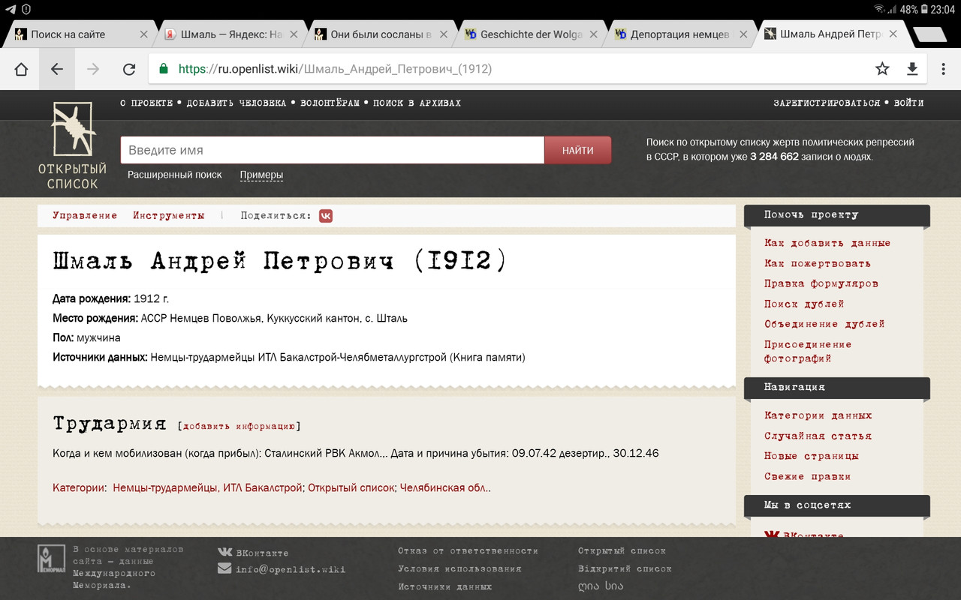This screenshot has height=600, width=961.
Task: Tap the green padlock security icon
Action: click(163, 69)
